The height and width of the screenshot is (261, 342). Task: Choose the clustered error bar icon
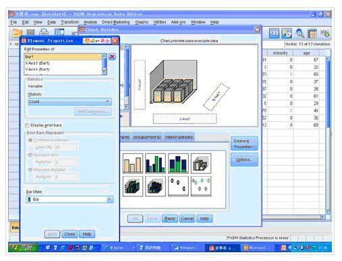click(201, 186)
